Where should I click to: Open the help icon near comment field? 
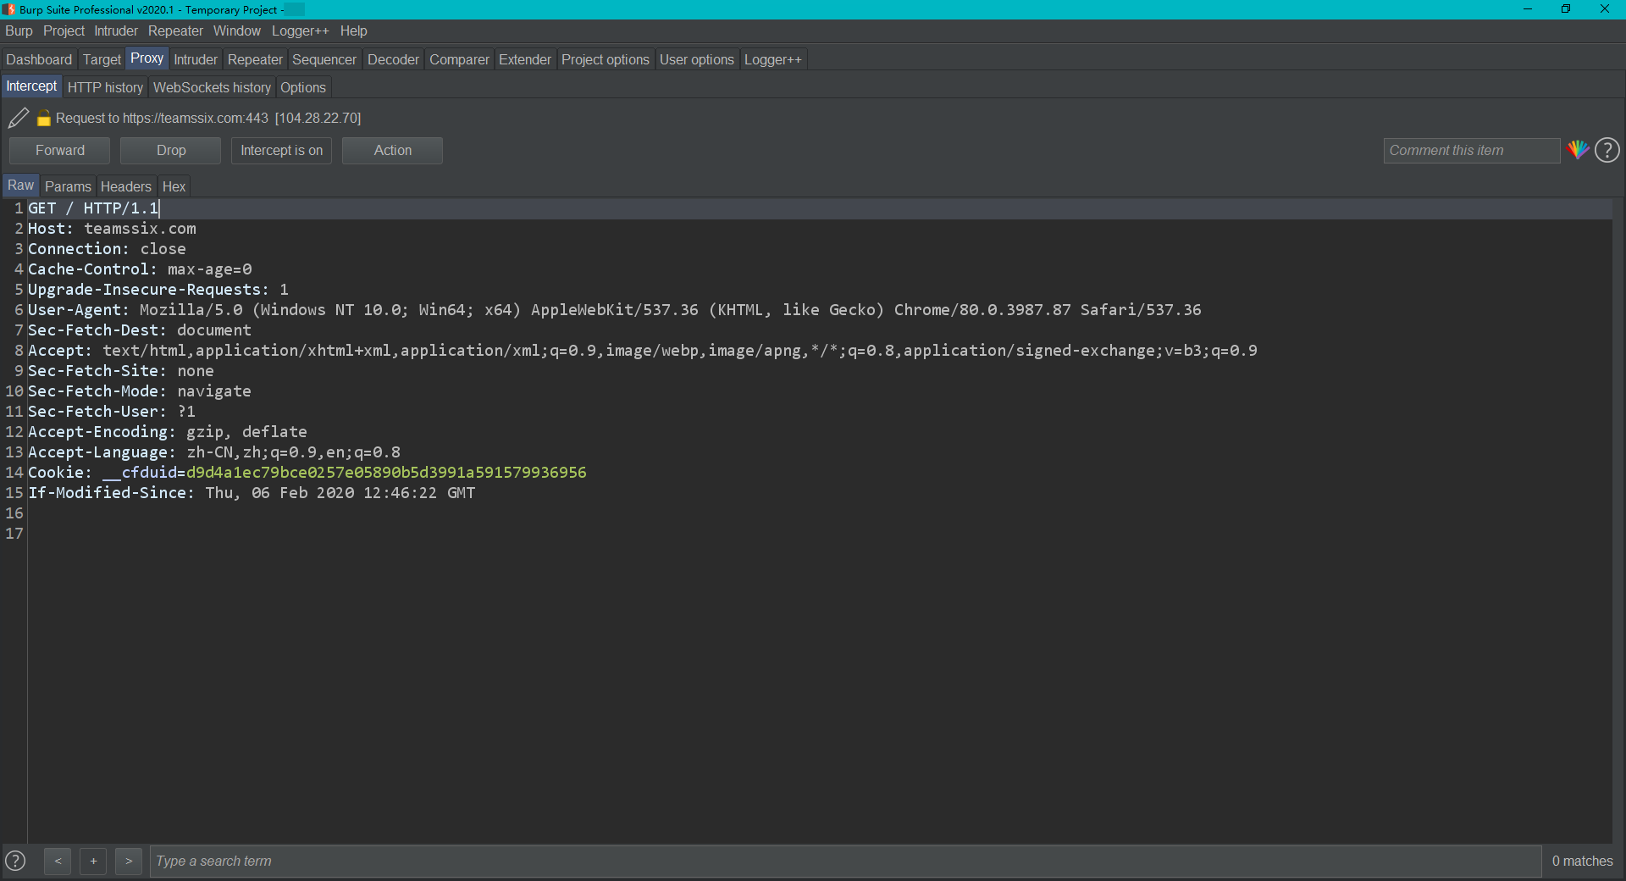pos(1607,150)
